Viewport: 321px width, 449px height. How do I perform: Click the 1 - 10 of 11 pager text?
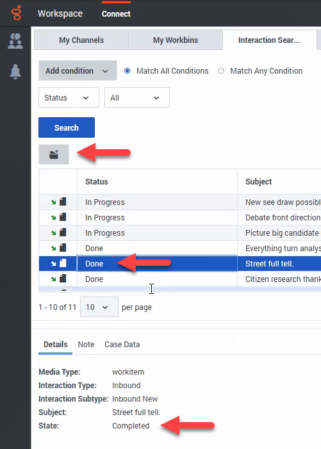(x=57, y=307)
